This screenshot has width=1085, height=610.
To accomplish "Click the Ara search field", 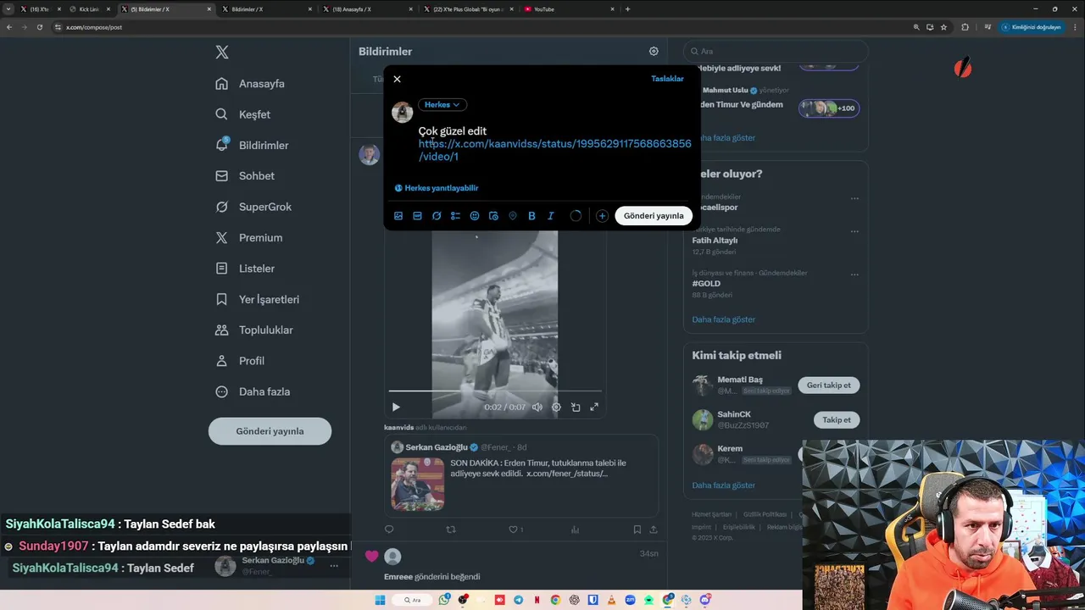I will click(776, 52).
